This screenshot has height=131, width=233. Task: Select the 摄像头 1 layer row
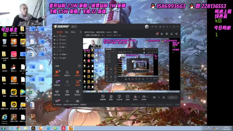pyautogui.click(x=68, y=54)
